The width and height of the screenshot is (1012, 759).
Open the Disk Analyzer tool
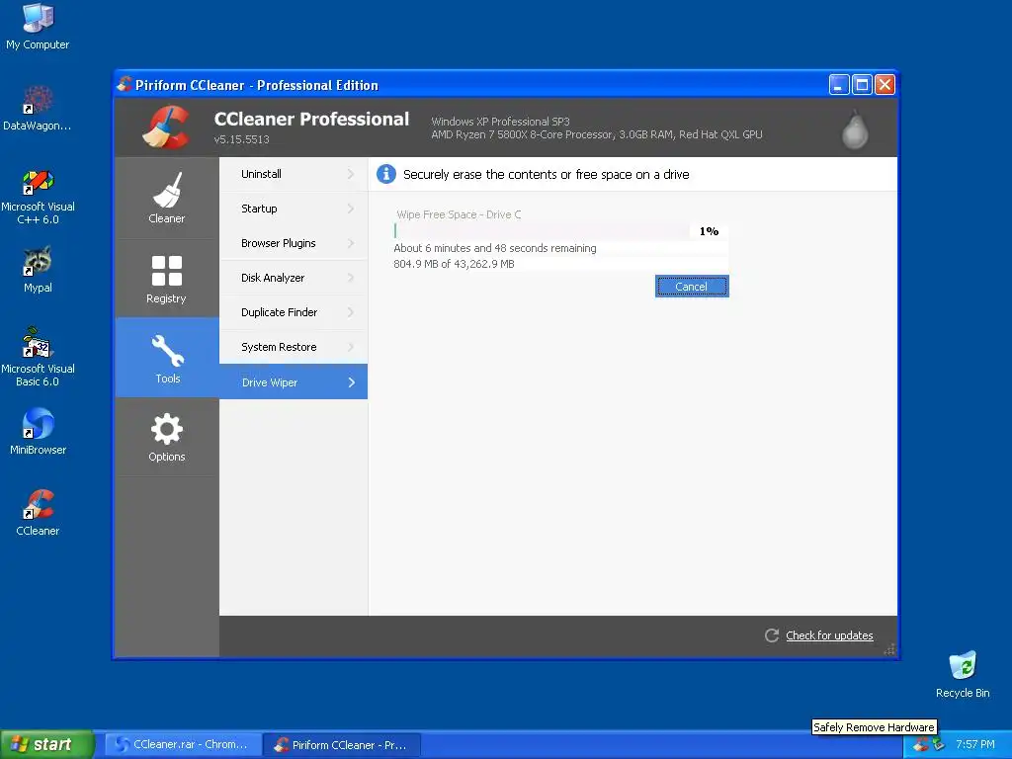point(294,278)
